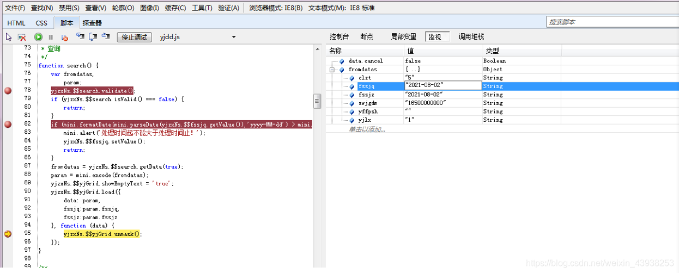
Task: Open 浏览器模式: IE8 menu
Action: [x=276, y=8]
